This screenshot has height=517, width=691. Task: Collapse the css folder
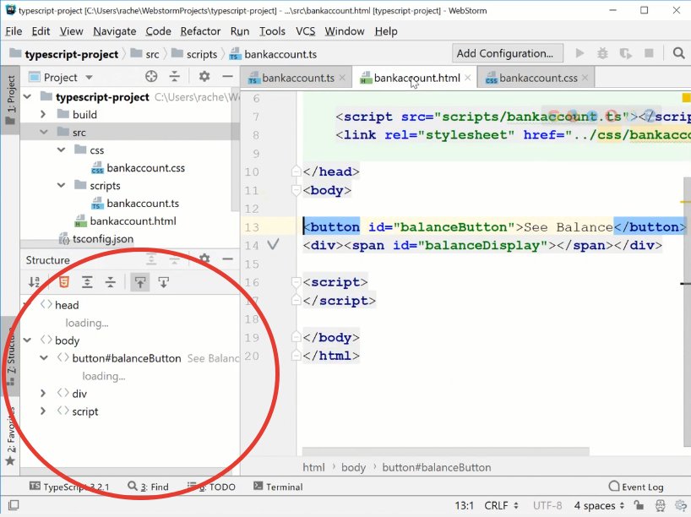pyautogui.click(x=62, y=150)
